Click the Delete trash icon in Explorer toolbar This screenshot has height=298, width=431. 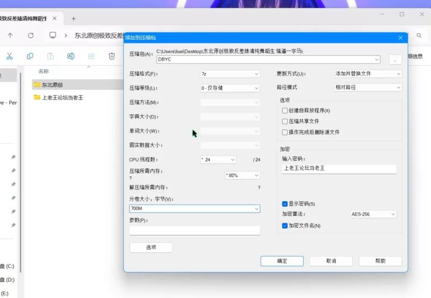pos(112,56)
